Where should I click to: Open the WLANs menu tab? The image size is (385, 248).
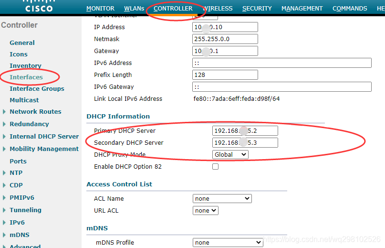pyautogui.click(x=134, y=9)
